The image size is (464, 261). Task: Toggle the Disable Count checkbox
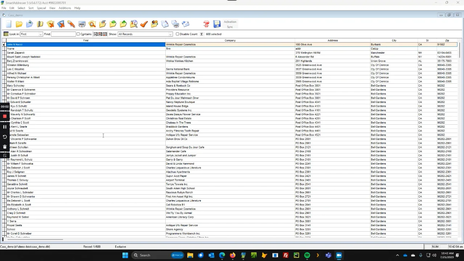(x=178, y=34)
